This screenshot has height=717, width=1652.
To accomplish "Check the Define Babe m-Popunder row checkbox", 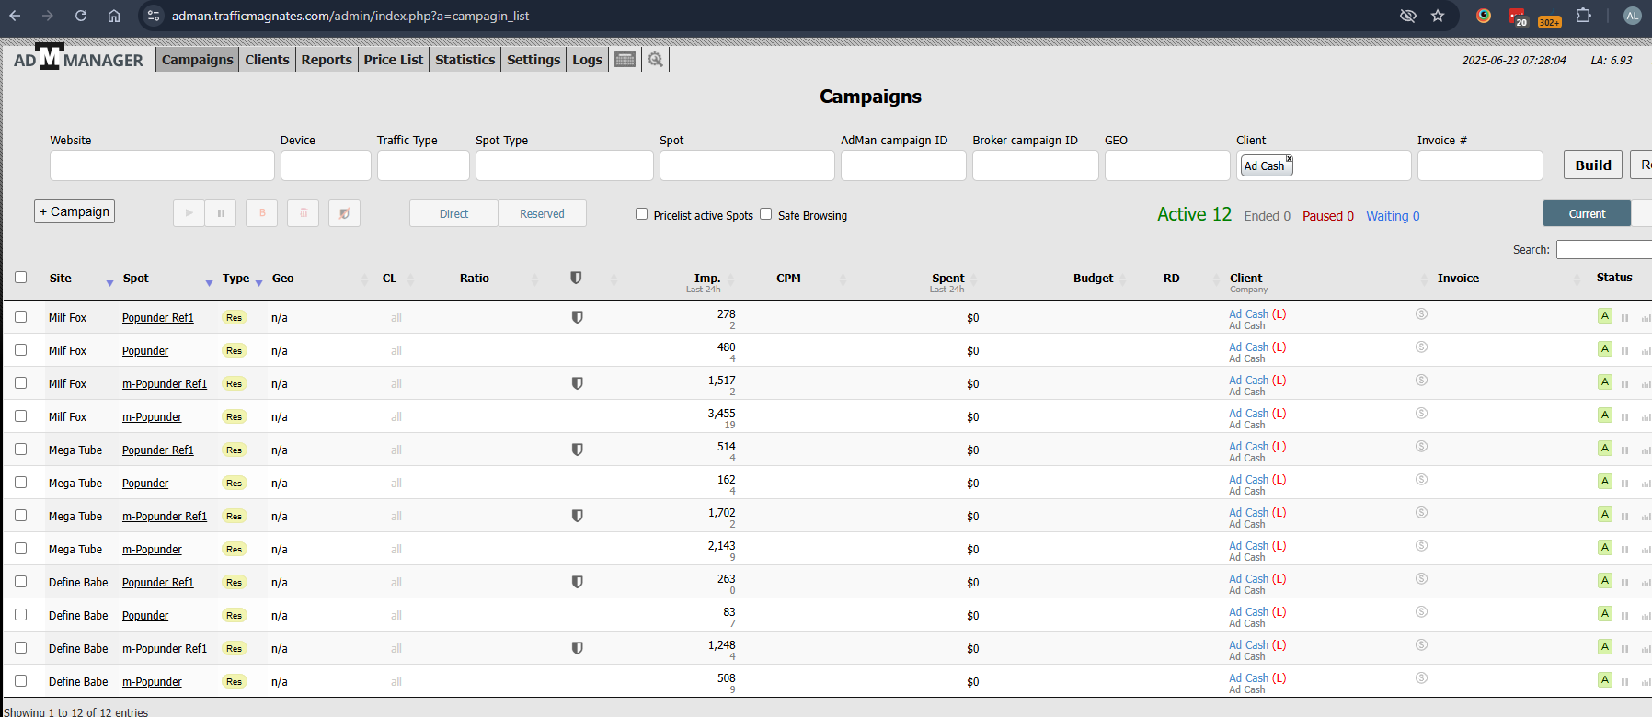I will click(x=21, y=681).
